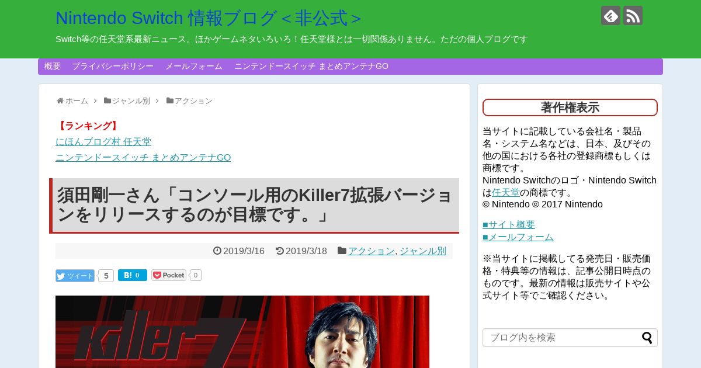
Task: Click アクション category link under the article title
Action: pyautogui.click(x=372, y=251)
